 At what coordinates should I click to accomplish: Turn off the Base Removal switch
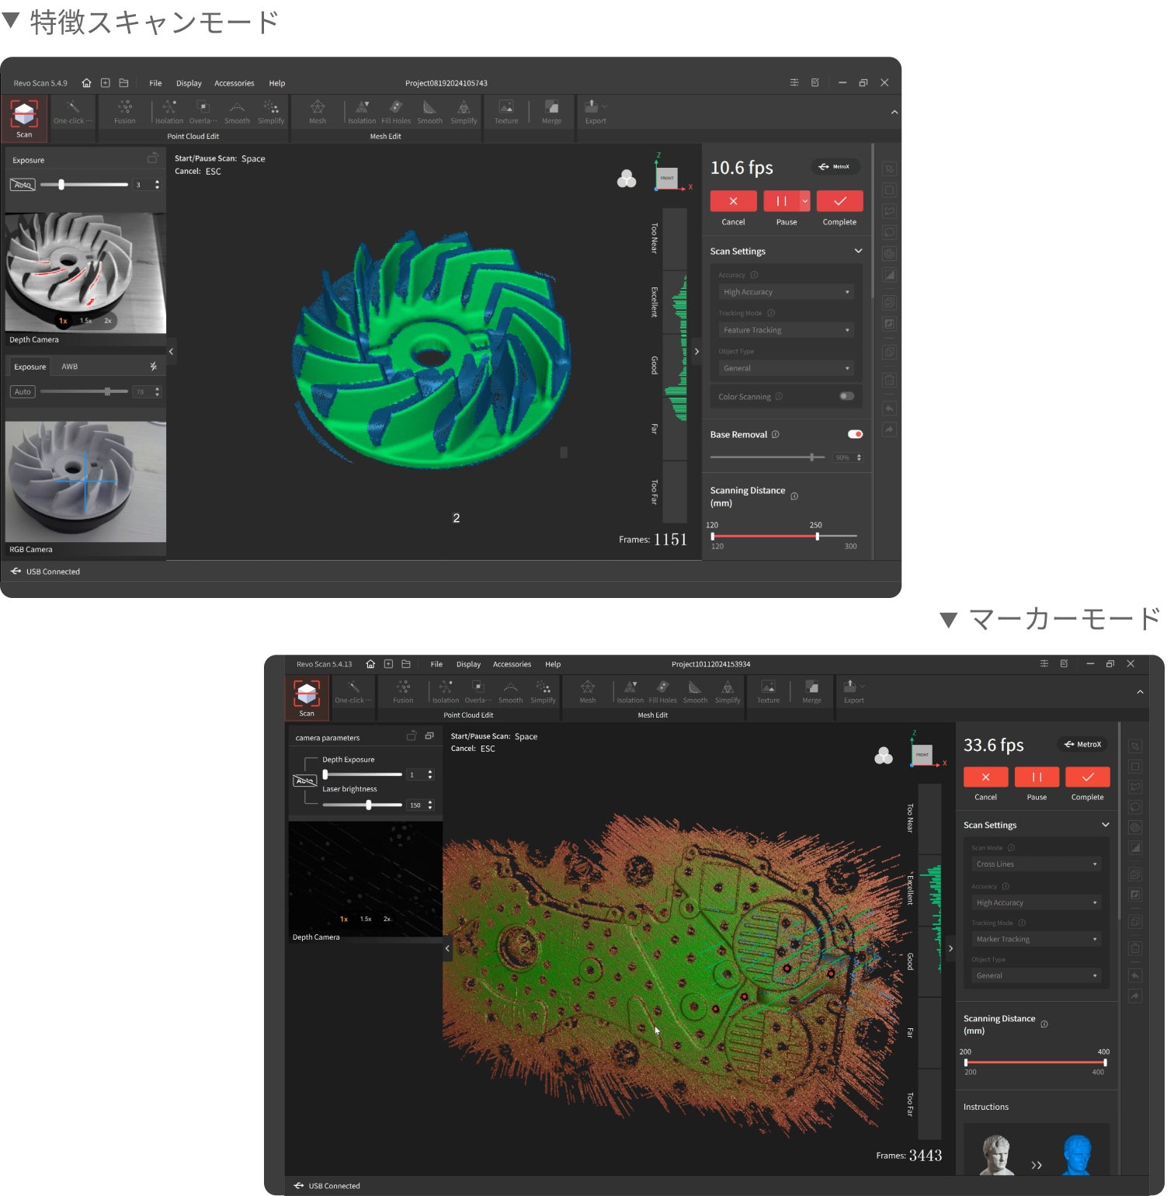pos(855,434)
